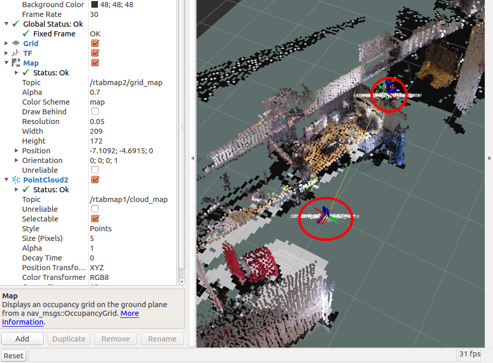This screenshot has height=363, width=493.
Task: Uncheck the Selectable option
Action: click(95, 219)
